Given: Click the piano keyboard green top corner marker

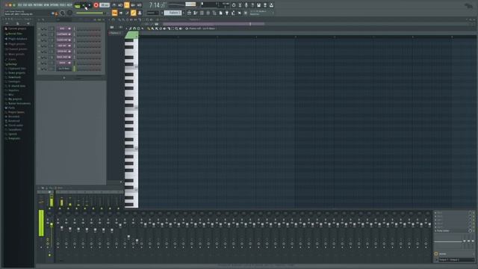Looking at the screenshot, I should [x=131, y=35].
